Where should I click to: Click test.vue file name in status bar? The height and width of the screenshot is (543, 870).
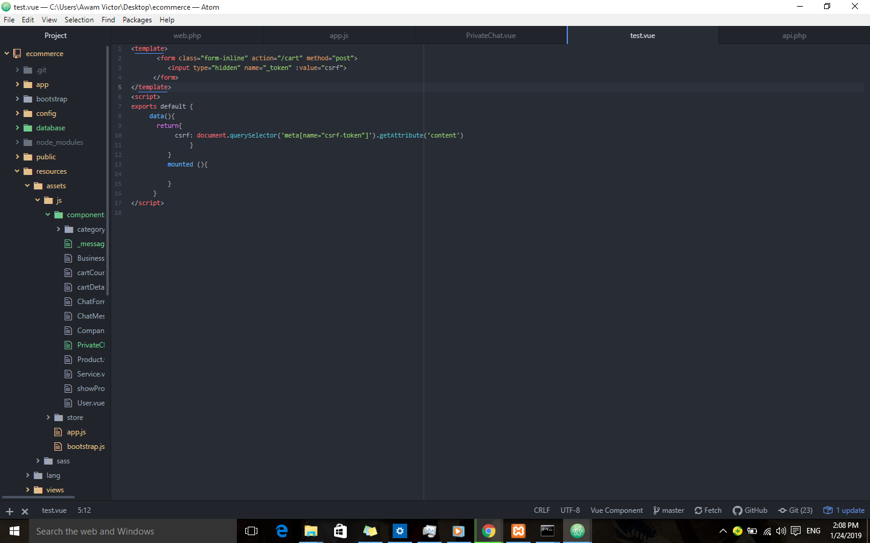[x=54, y=510]
